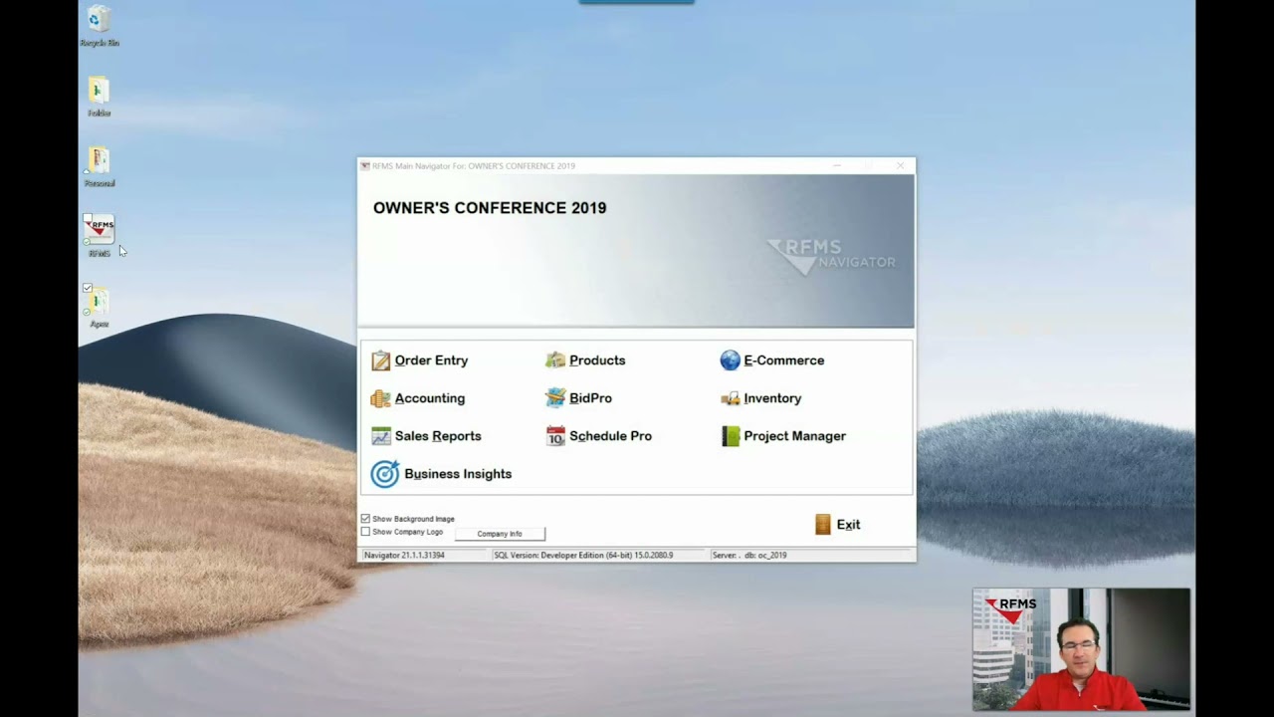Select the Recycle Bin desktop icon
Viewport: 1274px width, 717px height.
[x=100, y=26]
